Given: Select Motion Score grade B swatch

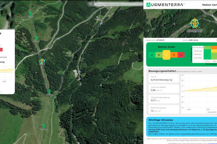Looking at the screenshot, I should click(159, 55).
